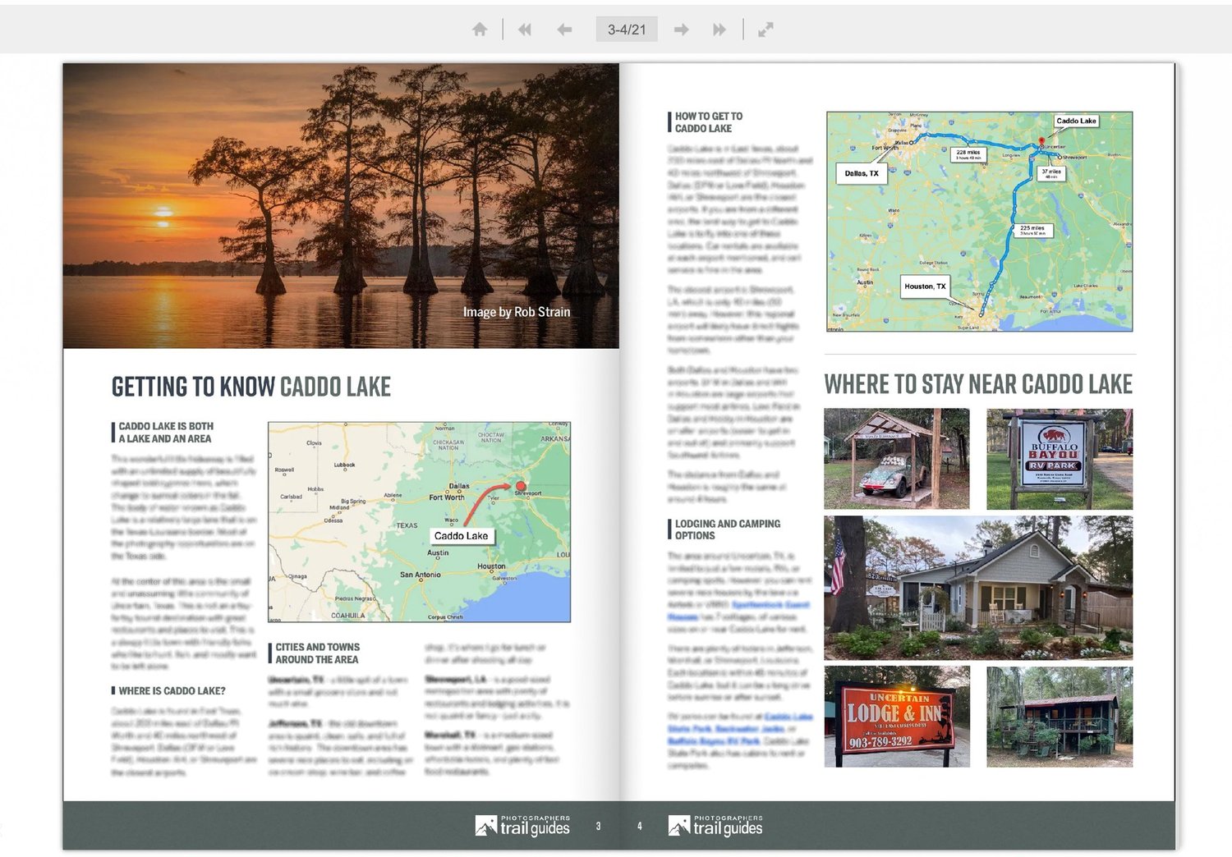This screenshot has width=1232, height=857.
Task: Click the Home icon in the viewer toolbar
Action: [480, 29]
